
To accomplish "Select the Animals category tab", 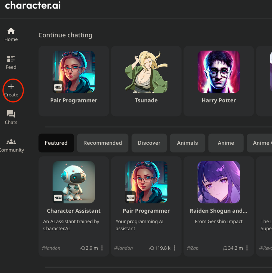I will tap(187, 143).
